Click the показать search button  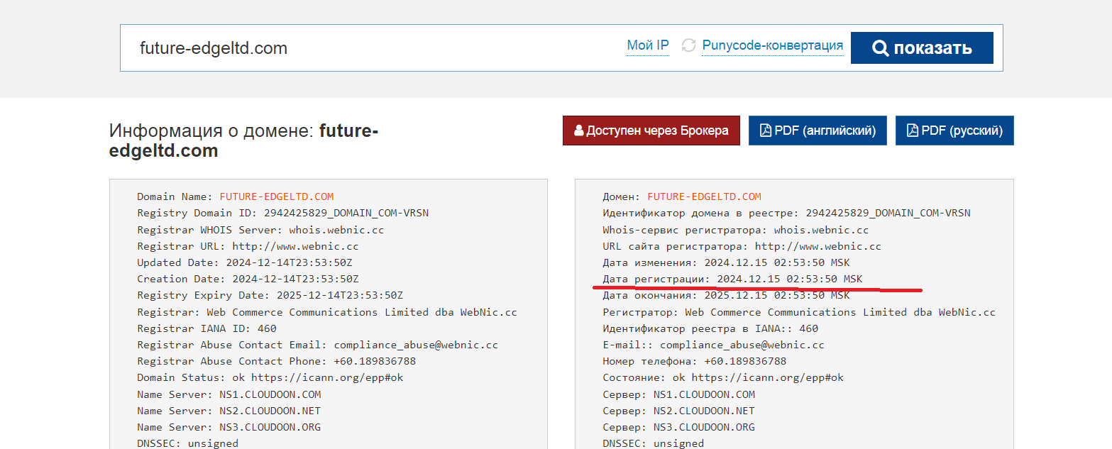922,48
